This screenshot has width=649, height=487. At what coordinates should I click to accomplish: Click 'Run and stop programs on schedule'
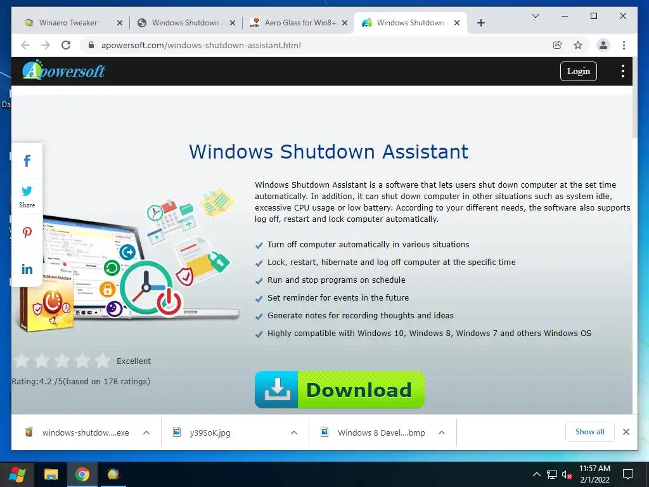click(336, 280)
